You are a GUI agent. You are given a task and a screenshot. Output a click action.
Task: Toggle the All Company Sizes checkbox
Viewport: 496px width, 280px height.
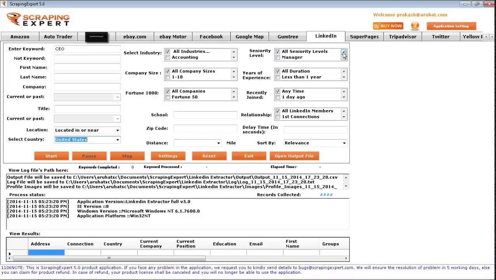pos(168,71)
